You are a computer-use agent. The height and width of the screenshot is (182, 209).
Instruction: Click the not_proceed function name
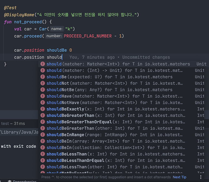point(28,22)
